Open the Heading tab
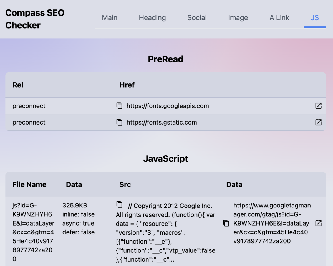Viewport: 333px width, 266px height. pyautogui.click(x=152, y=17)
